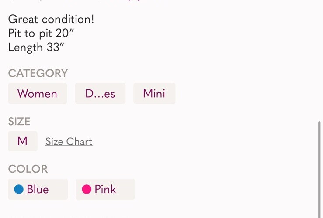This screenshot has height=218, width=323.
Task: Filter by the Pink color label
Action: (x=105, y=189)
